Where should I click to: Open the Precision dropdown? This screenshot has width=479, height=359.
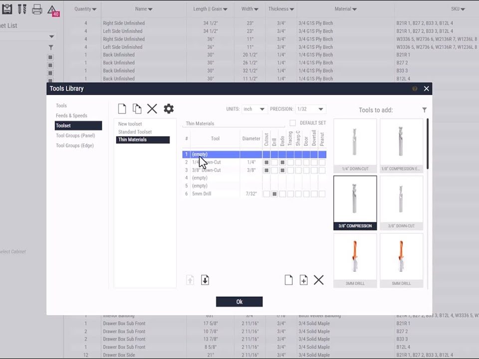(310, 109)
